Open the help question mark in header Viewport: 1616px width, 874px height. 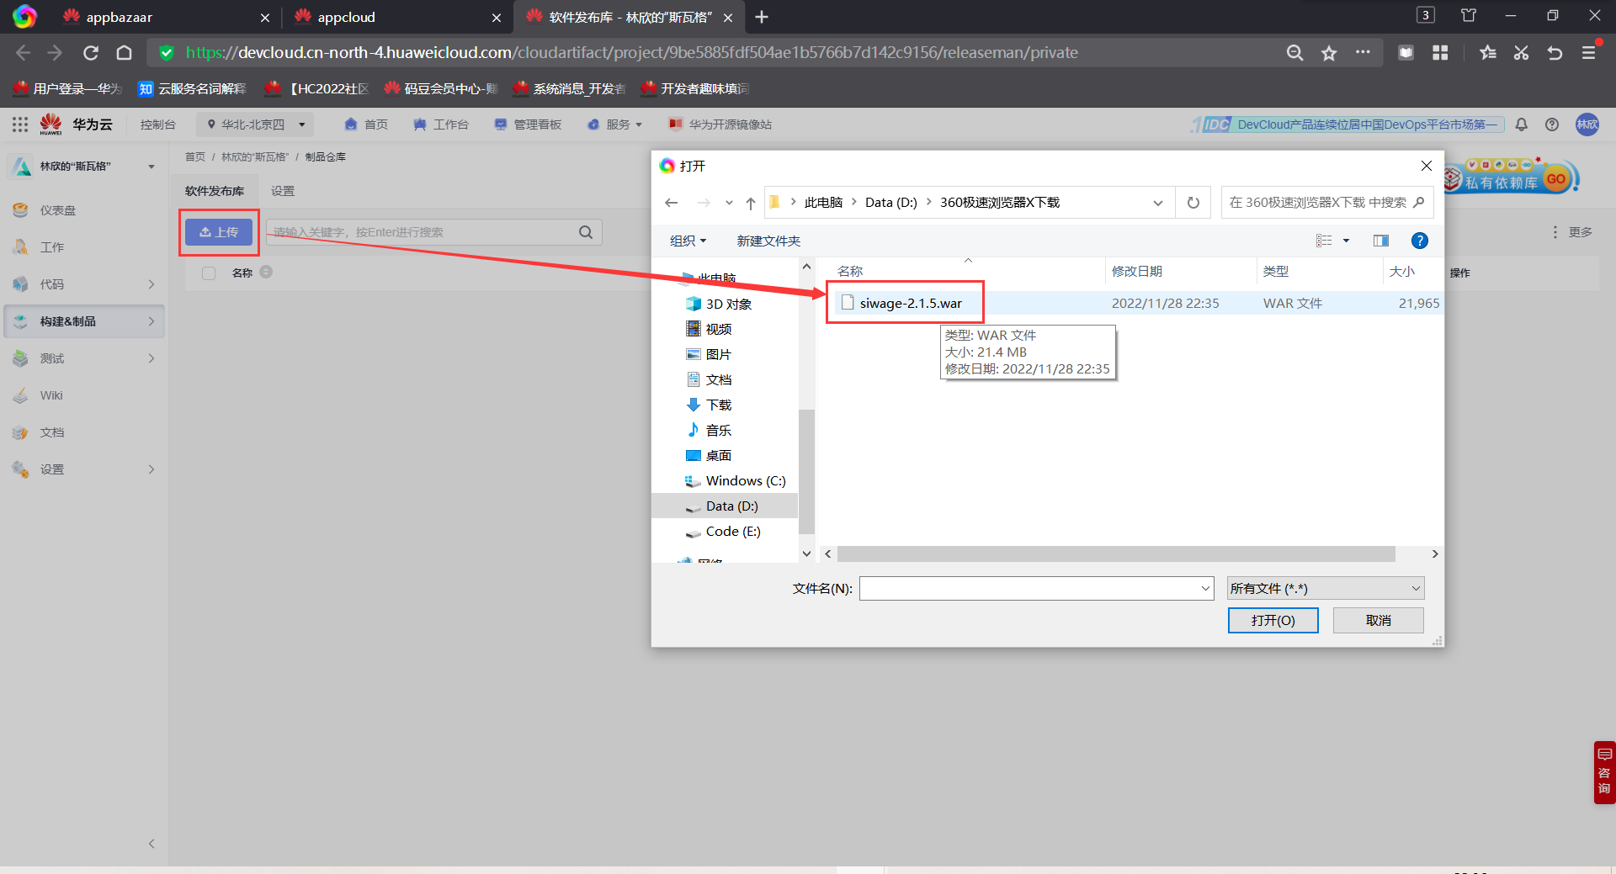pos(1552,124)
